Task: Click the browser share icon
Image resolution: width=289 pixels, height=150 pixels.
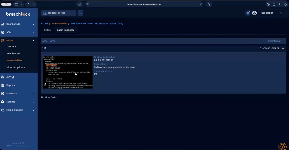Action: 274,4
